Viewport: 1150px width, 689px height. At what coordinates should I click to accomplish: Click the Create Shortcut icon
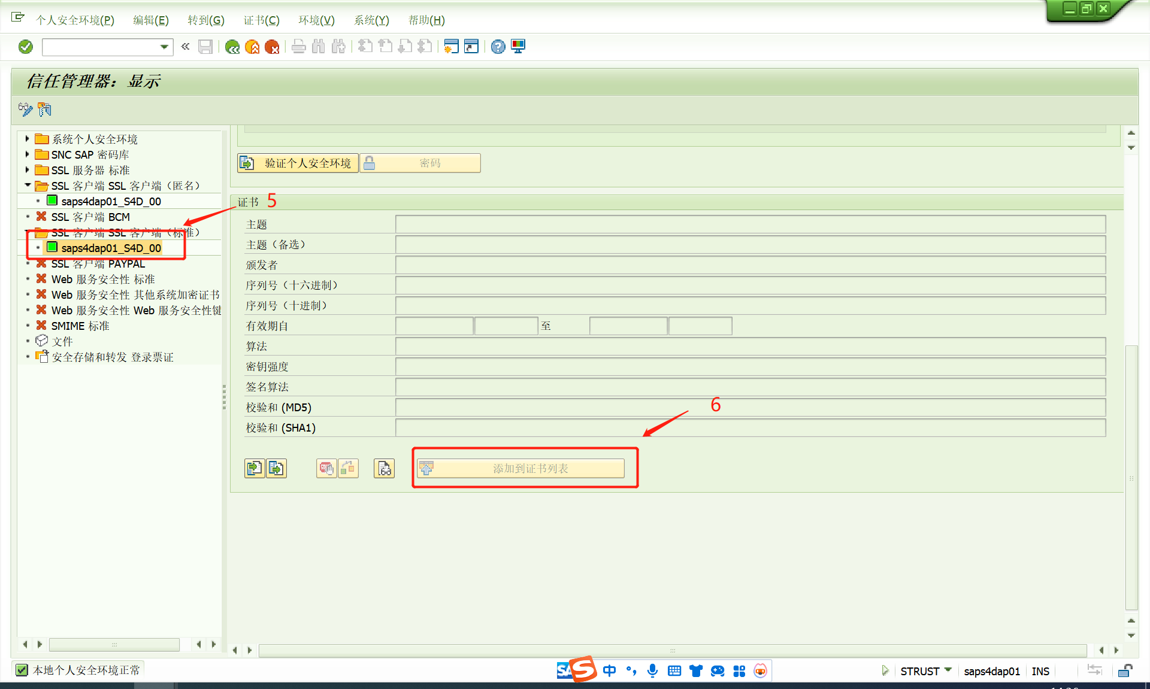tap(471, 47)
